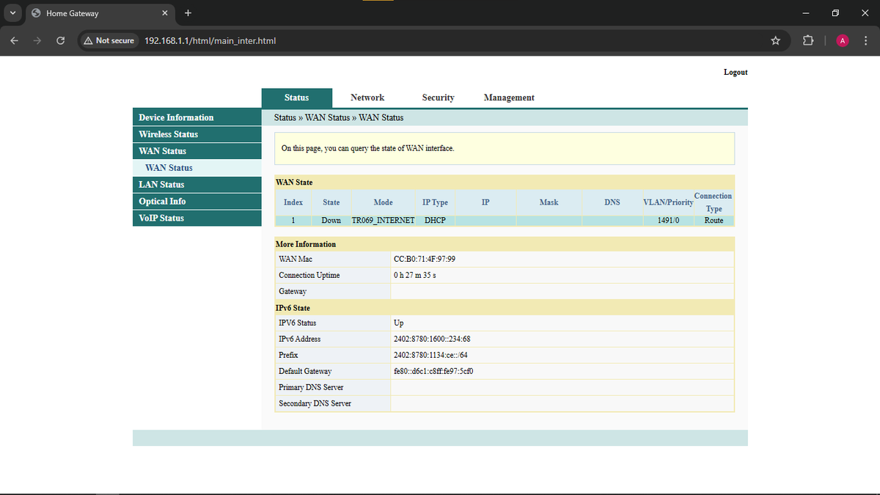The height and width of the screenshot is (495, 880).
Task: Click the Down state cell
Action: point(331,220)
